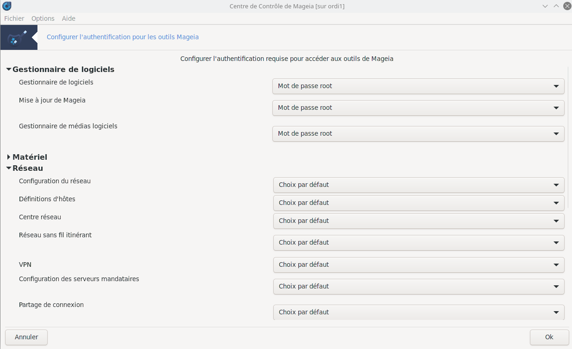The image size is (572, 349).
Task: Collapse the Réseau section
Action: click(x=8, y=168)
